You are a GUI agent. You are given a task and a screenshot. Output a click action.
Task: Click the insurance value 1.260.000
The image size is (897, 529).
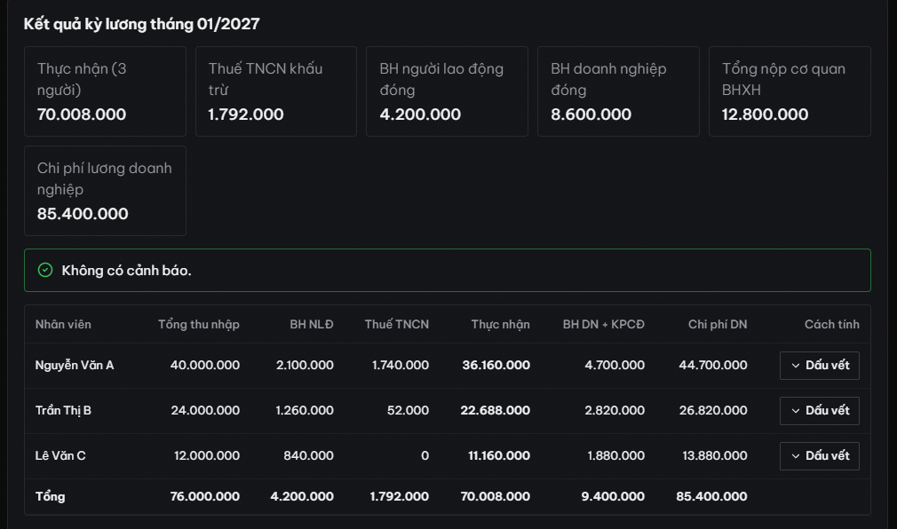pos(305,410)
